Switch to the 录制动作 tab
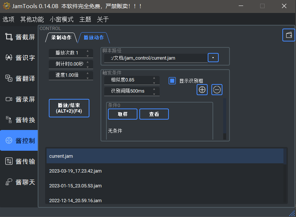The height and width of the screenshot is (217, 296). coord(61,37)
